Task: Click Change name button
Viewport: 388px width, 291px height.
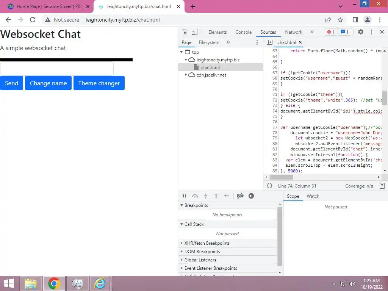Action: 48,83
